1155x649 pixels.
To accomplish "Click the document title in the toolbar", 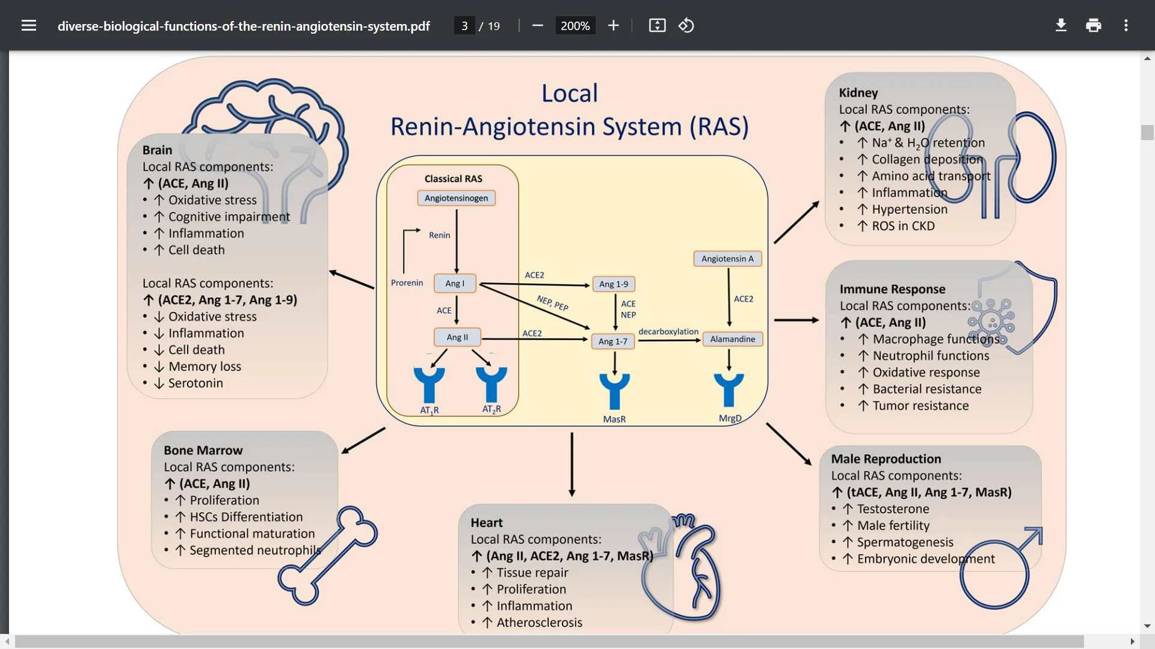I will pos(243,26).
